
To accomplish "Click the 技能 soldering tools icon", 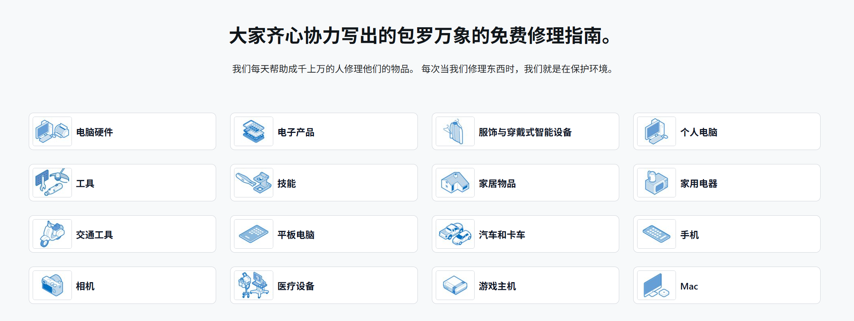I will (x=253, y=183).
